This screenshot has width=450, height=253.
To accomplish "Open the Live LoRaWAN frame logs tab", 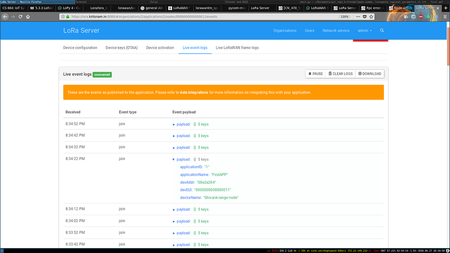I will point(237,48).
